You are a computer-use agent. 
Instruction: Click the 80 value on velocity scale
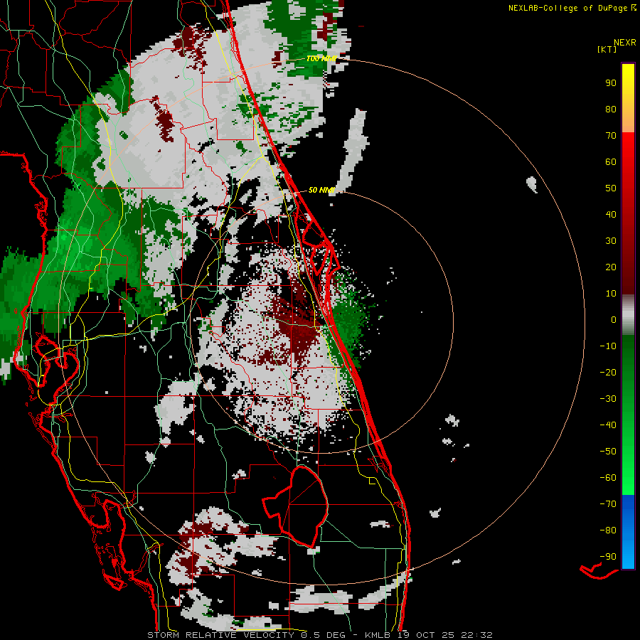611,110
